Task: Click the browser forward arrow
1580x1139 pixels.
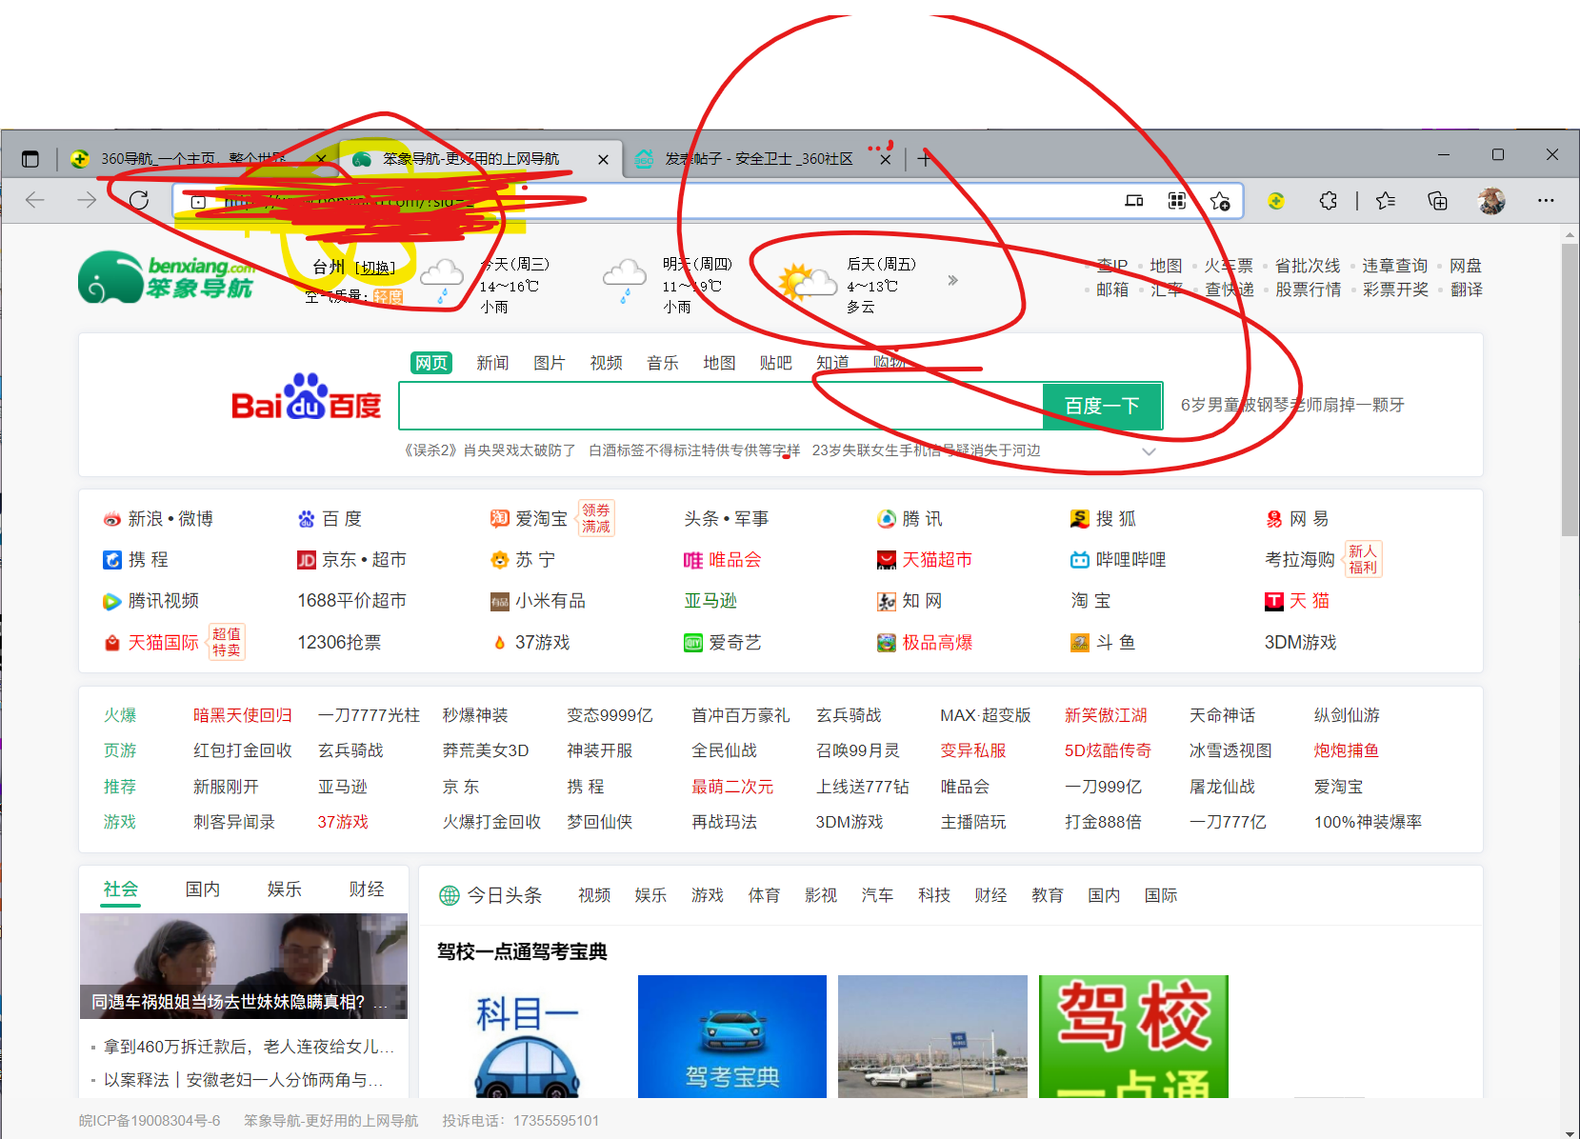Action: coord(87,200)
